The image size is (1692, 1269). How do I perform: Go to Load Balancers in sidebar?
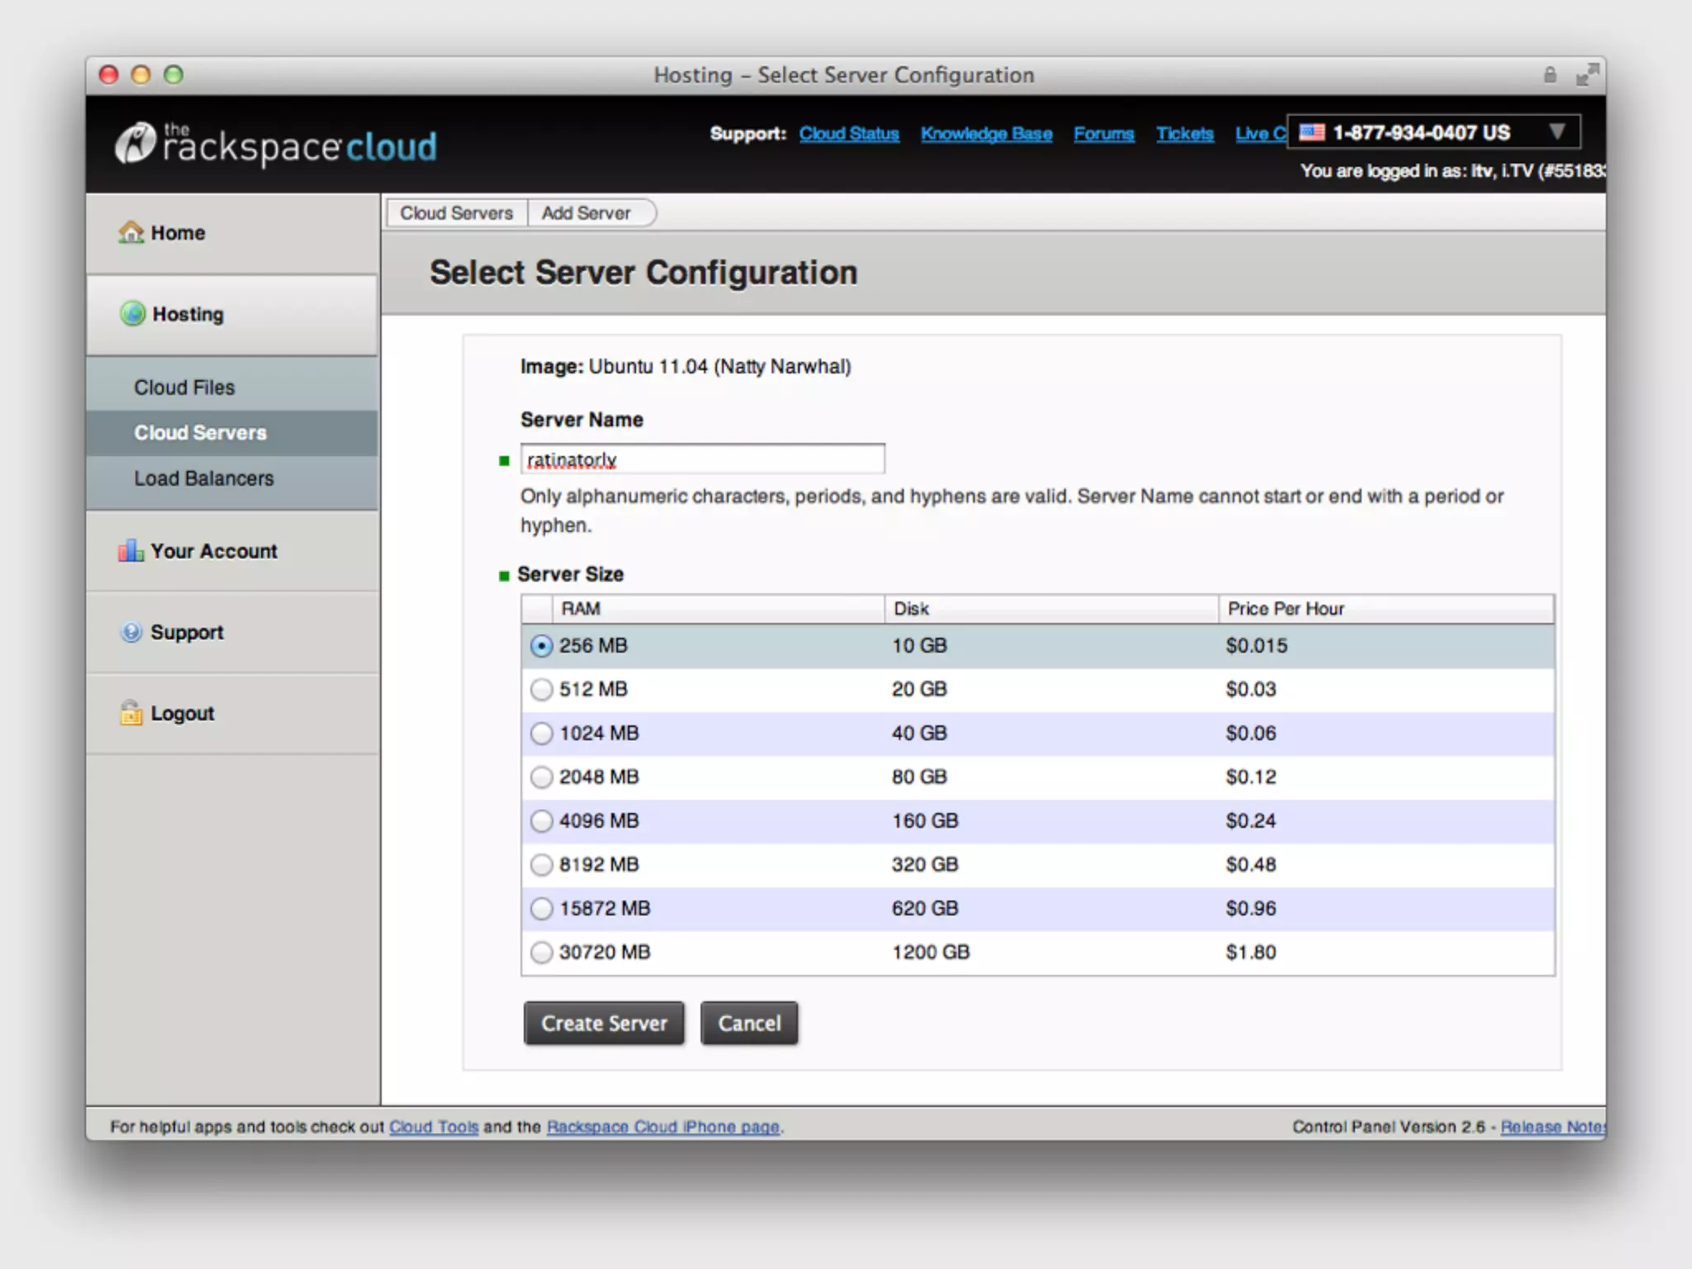click(203, 478)
